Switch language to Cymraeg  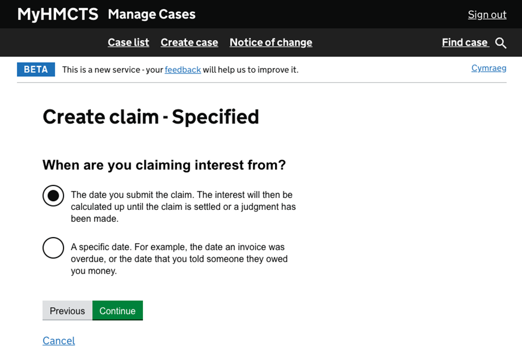tap(488, 68)
